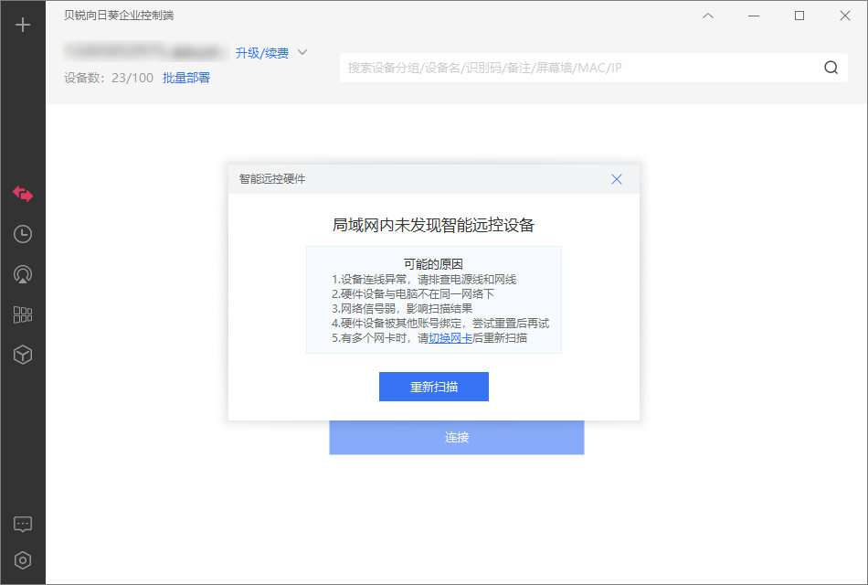Close the 智能远控硬件 dialog

617,179
